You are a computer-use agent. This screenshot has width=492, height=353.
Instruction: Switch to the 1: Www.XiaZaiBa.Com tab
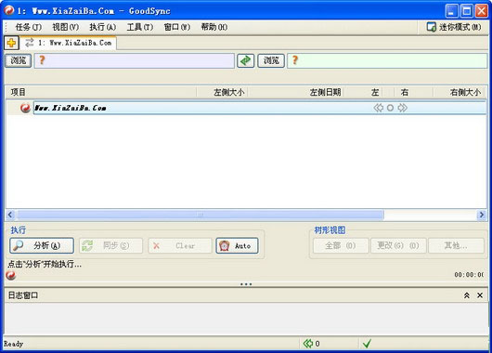click(69, 43)
